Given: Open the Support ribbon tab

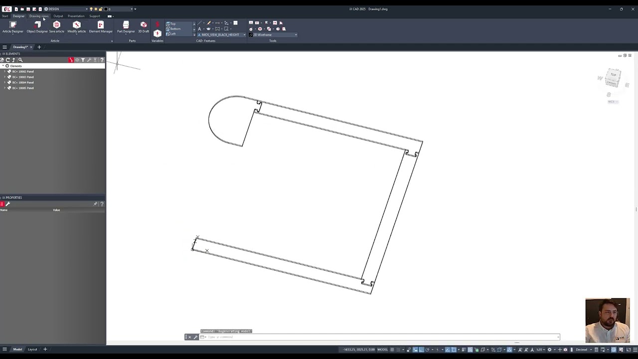Looking at the screenshot, I should coord(95,16).
